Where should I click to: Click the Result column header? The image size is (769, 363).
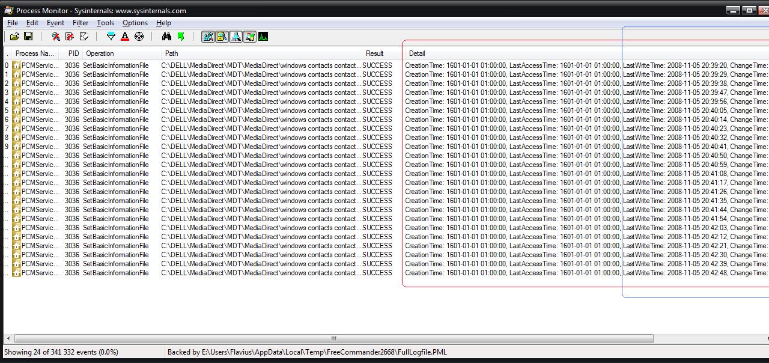click(x=383, y=53)
